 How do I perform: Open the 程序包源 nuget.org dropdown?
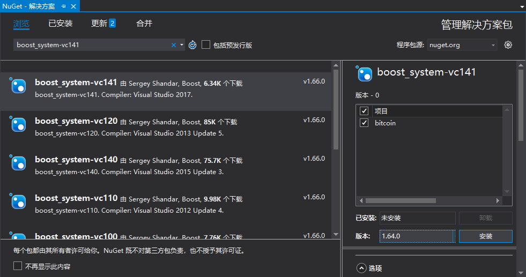(462, 45)
